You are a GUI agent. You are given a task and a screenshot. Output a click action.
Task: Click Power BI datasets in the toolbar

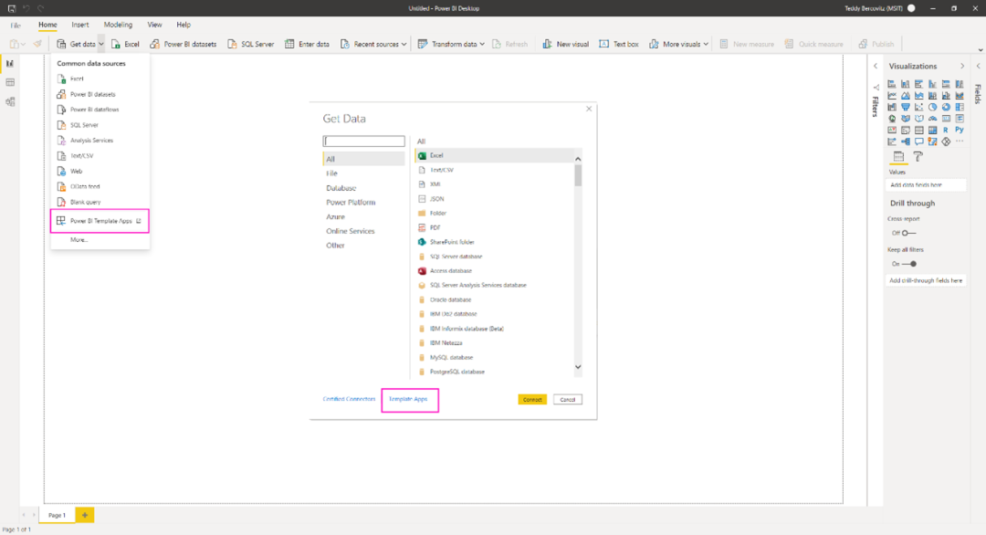pos(183,44)
